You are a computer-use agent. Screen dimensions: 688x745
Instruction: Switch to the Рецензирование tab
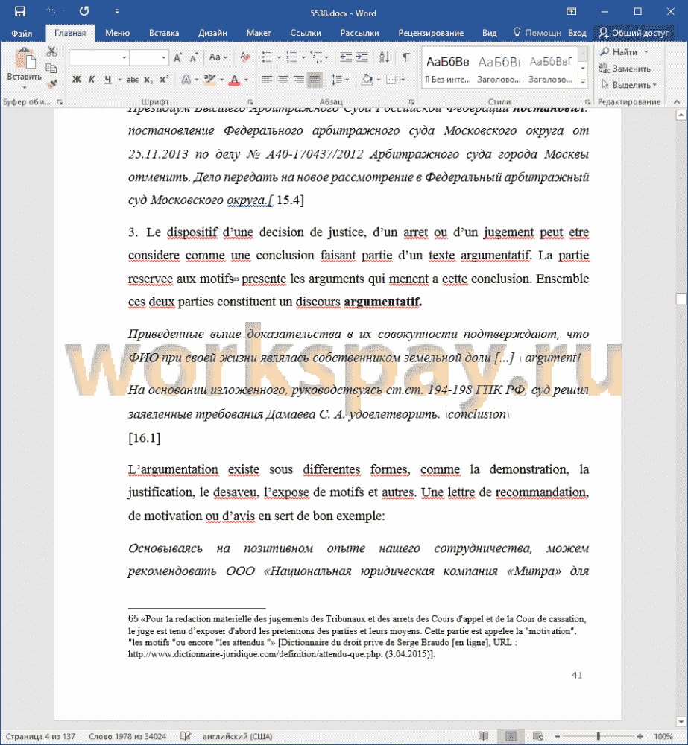pos(431,33)
